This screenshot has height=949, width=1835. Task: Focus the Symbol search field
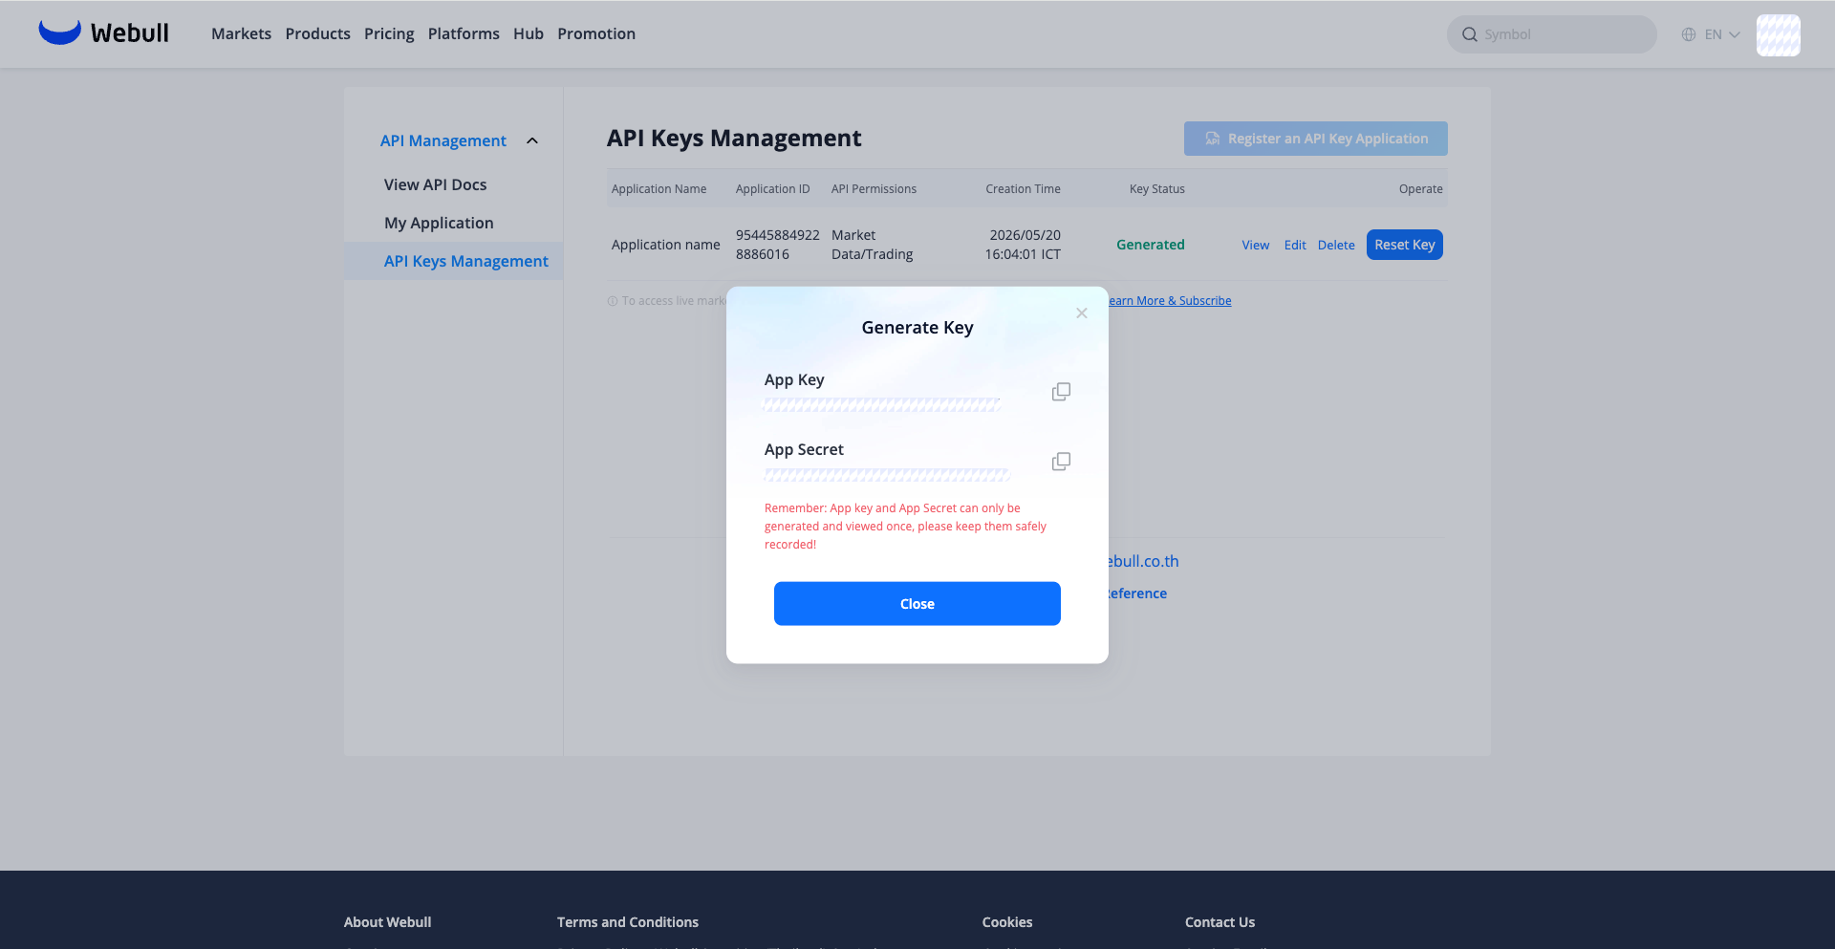(1552, 34)
